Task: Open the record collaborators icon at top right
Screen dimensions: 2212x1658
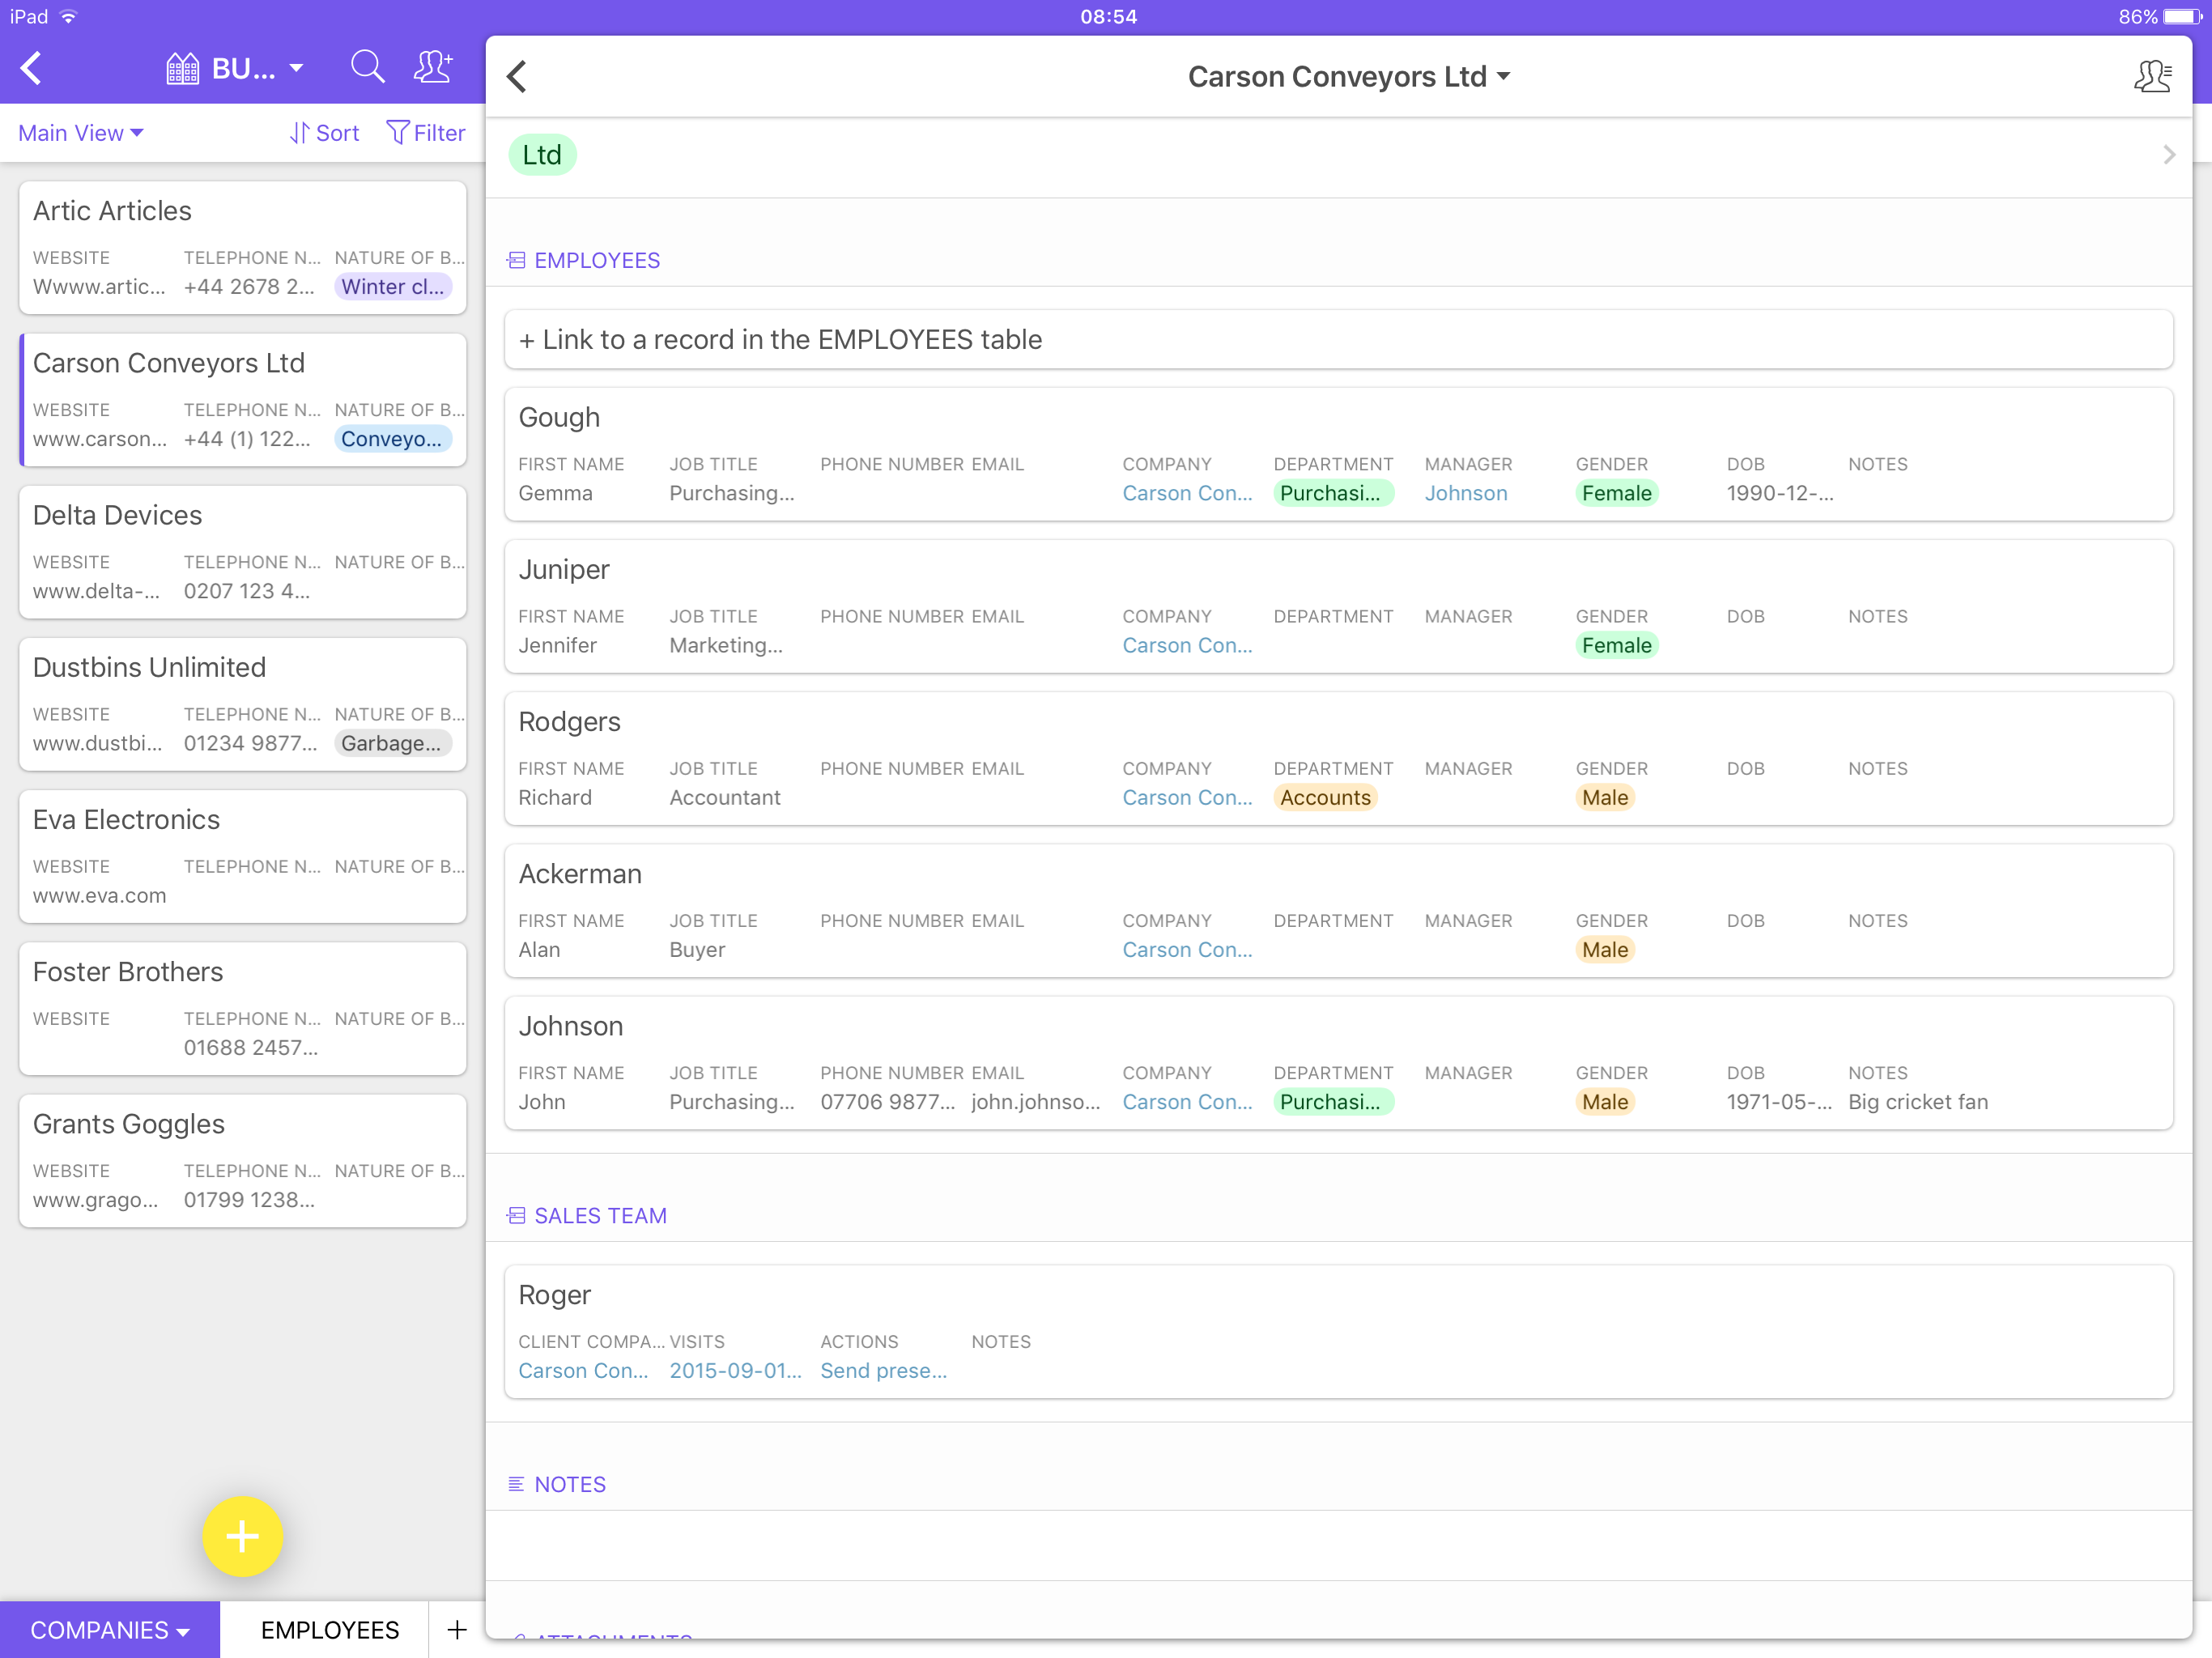Action: point(2151,76)
